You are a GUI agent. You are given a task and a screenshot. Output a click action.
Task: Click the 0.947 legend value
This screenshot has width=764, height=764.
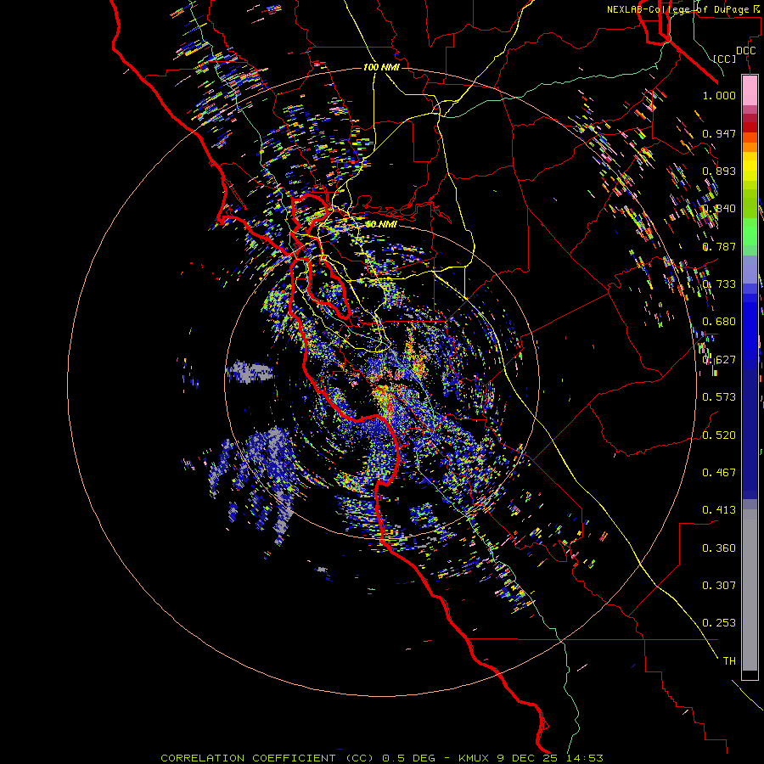pos(719,133)
